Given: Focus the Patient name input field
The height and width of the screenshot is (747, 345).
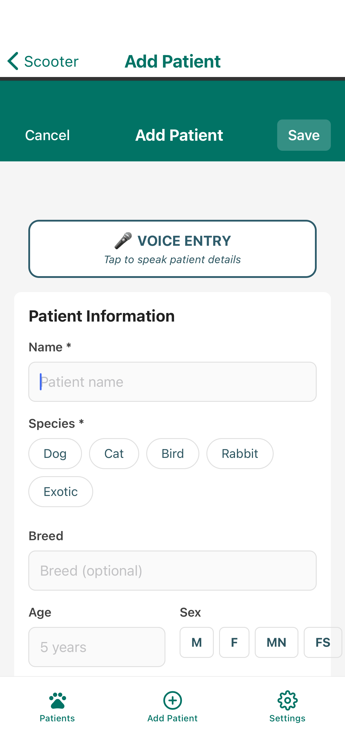Looking at the screenshot, I should pyautogui.click(x=172, y=382).
